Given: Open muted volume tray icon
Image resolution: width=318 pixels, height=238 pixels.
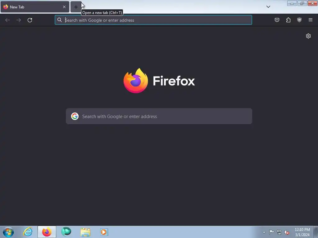Looking at the screenshot, I should click(x=287, y=232).
